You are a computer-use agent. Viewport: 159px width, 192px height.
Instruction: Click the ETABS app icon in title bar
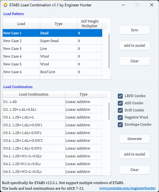point(5,5)
